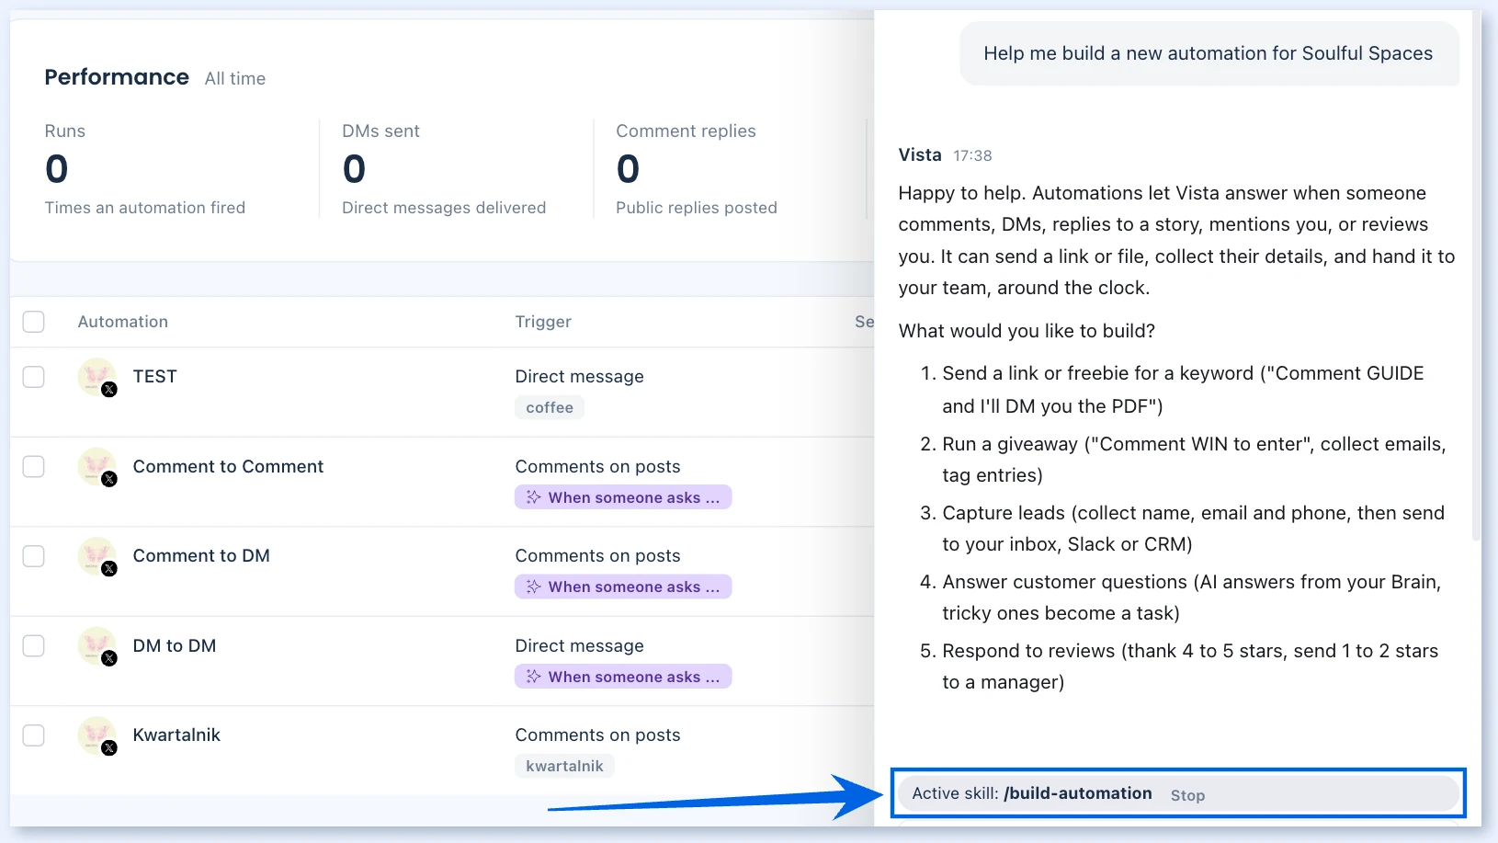
Task: Open the DM to DM automation
Action: click(x=175, y=646)
